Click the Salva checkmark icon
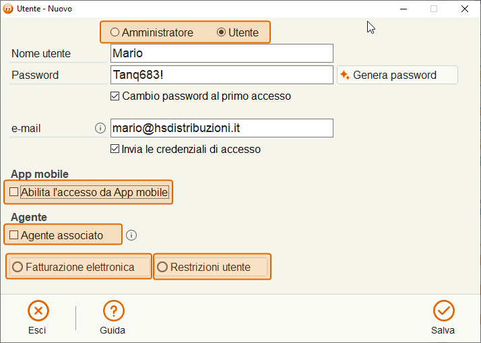Screen dimensions: 481x343 click(443, 311)
